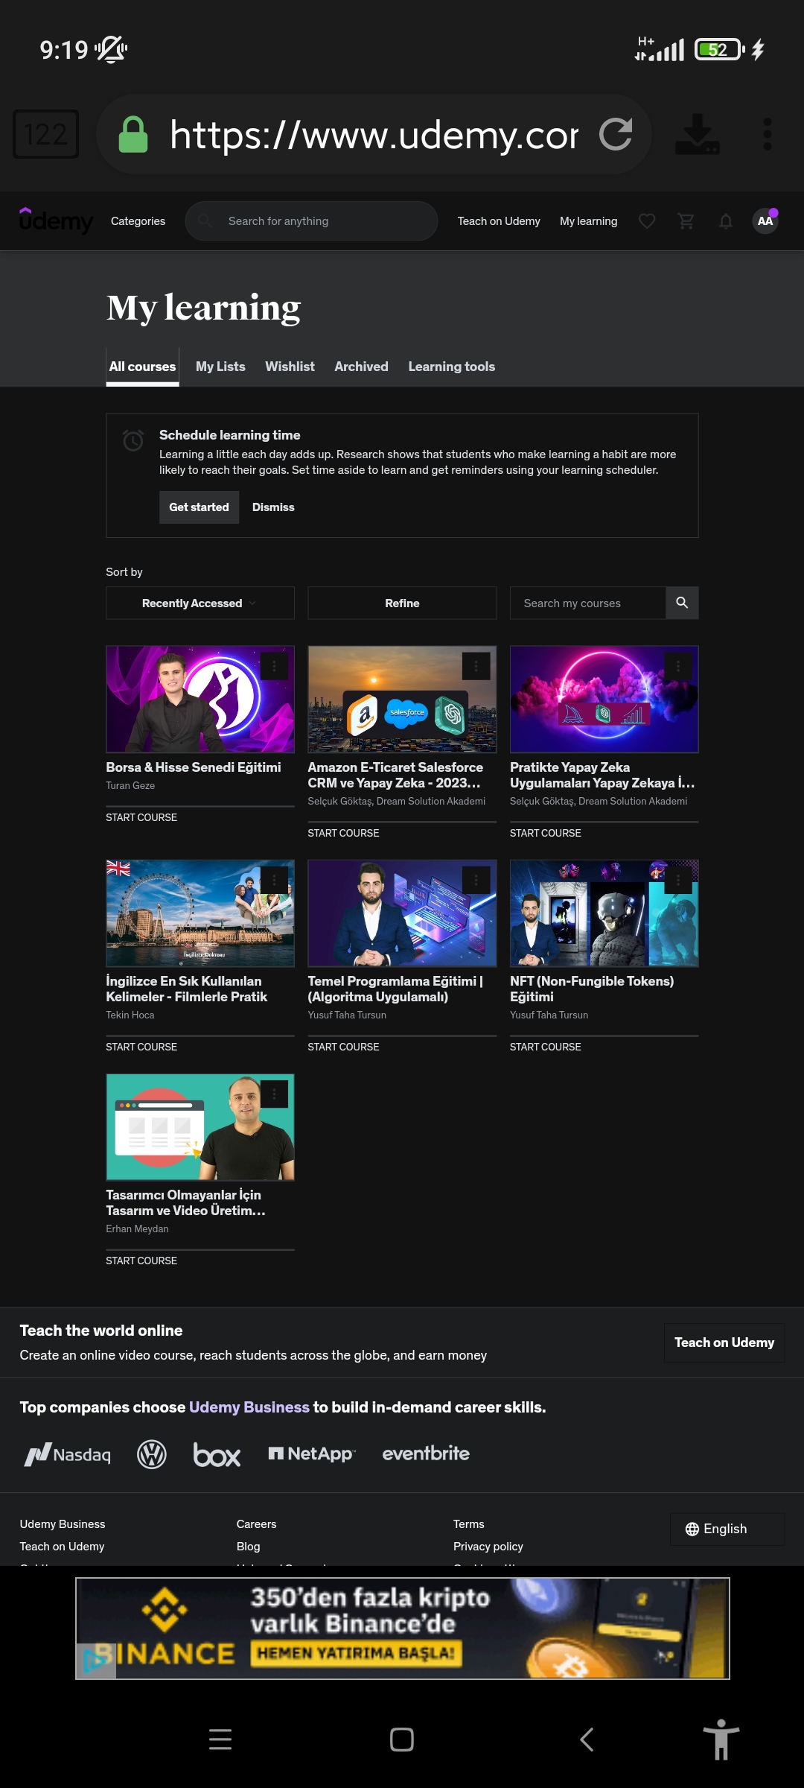The height and width of the screenshot is (1788, 804).
Task: Tap the Android back arrow
Action: pyautogui.click(x=587, y=1740)
